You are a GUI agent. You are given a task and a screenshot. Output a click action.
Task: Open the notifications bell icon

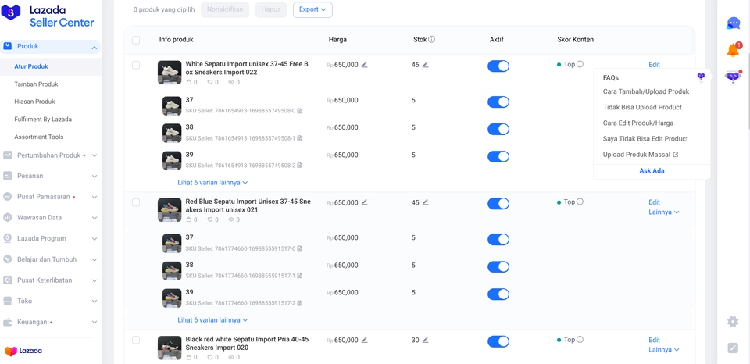tap(734, 50)
